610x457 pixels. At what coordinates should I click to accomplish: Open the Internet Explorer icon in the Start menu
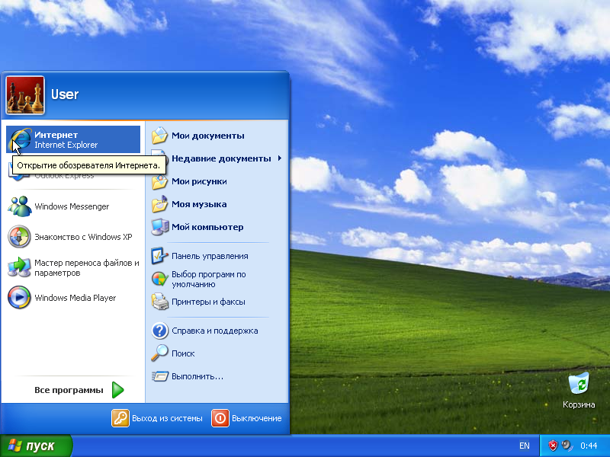click(20, 139)
